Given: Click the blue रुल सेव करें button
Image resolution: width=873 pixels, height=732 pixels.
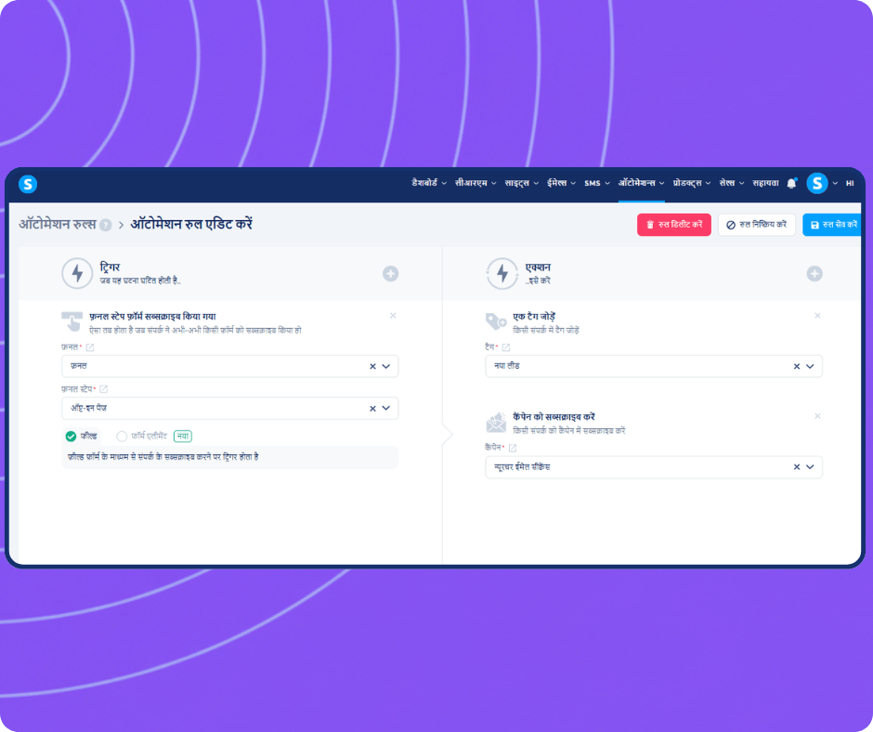Looking at the screenshot, I should click(x=832, y=225).
